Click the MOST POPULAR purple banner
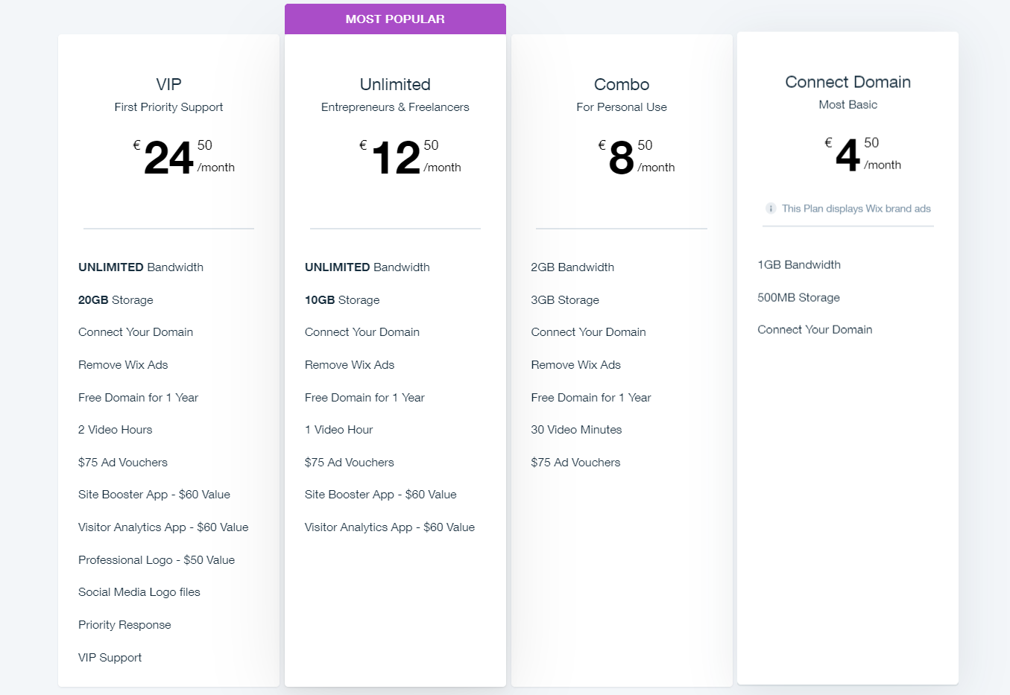The height and width of the screenshot is (695, 1010). [x=395, y=19]
